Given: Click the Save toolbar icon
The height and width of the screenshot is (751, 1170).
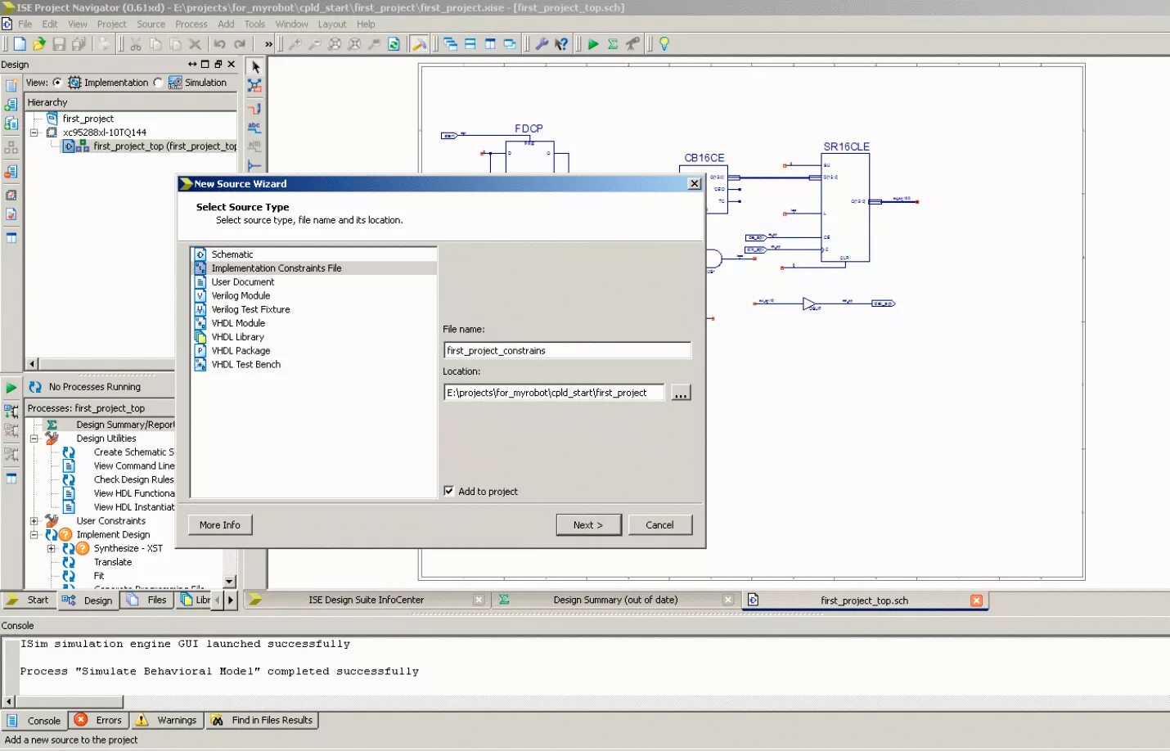Looking at the screenshot, I should coord(59,44).
